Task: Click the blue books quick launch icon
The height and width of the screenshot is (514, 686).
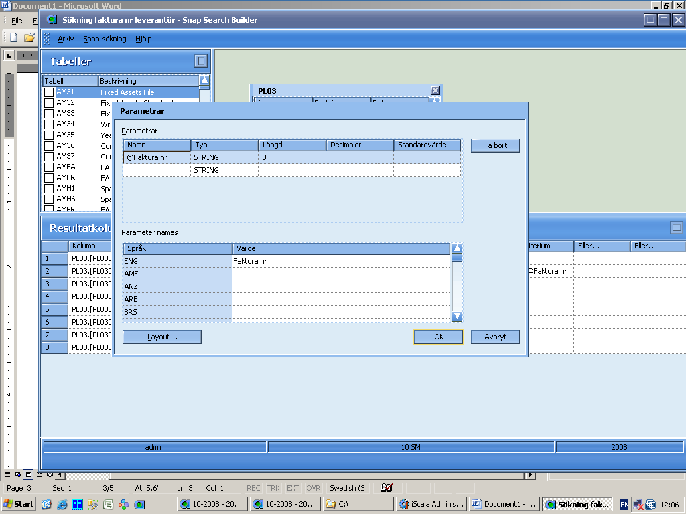Action: [x=78, y=505]
